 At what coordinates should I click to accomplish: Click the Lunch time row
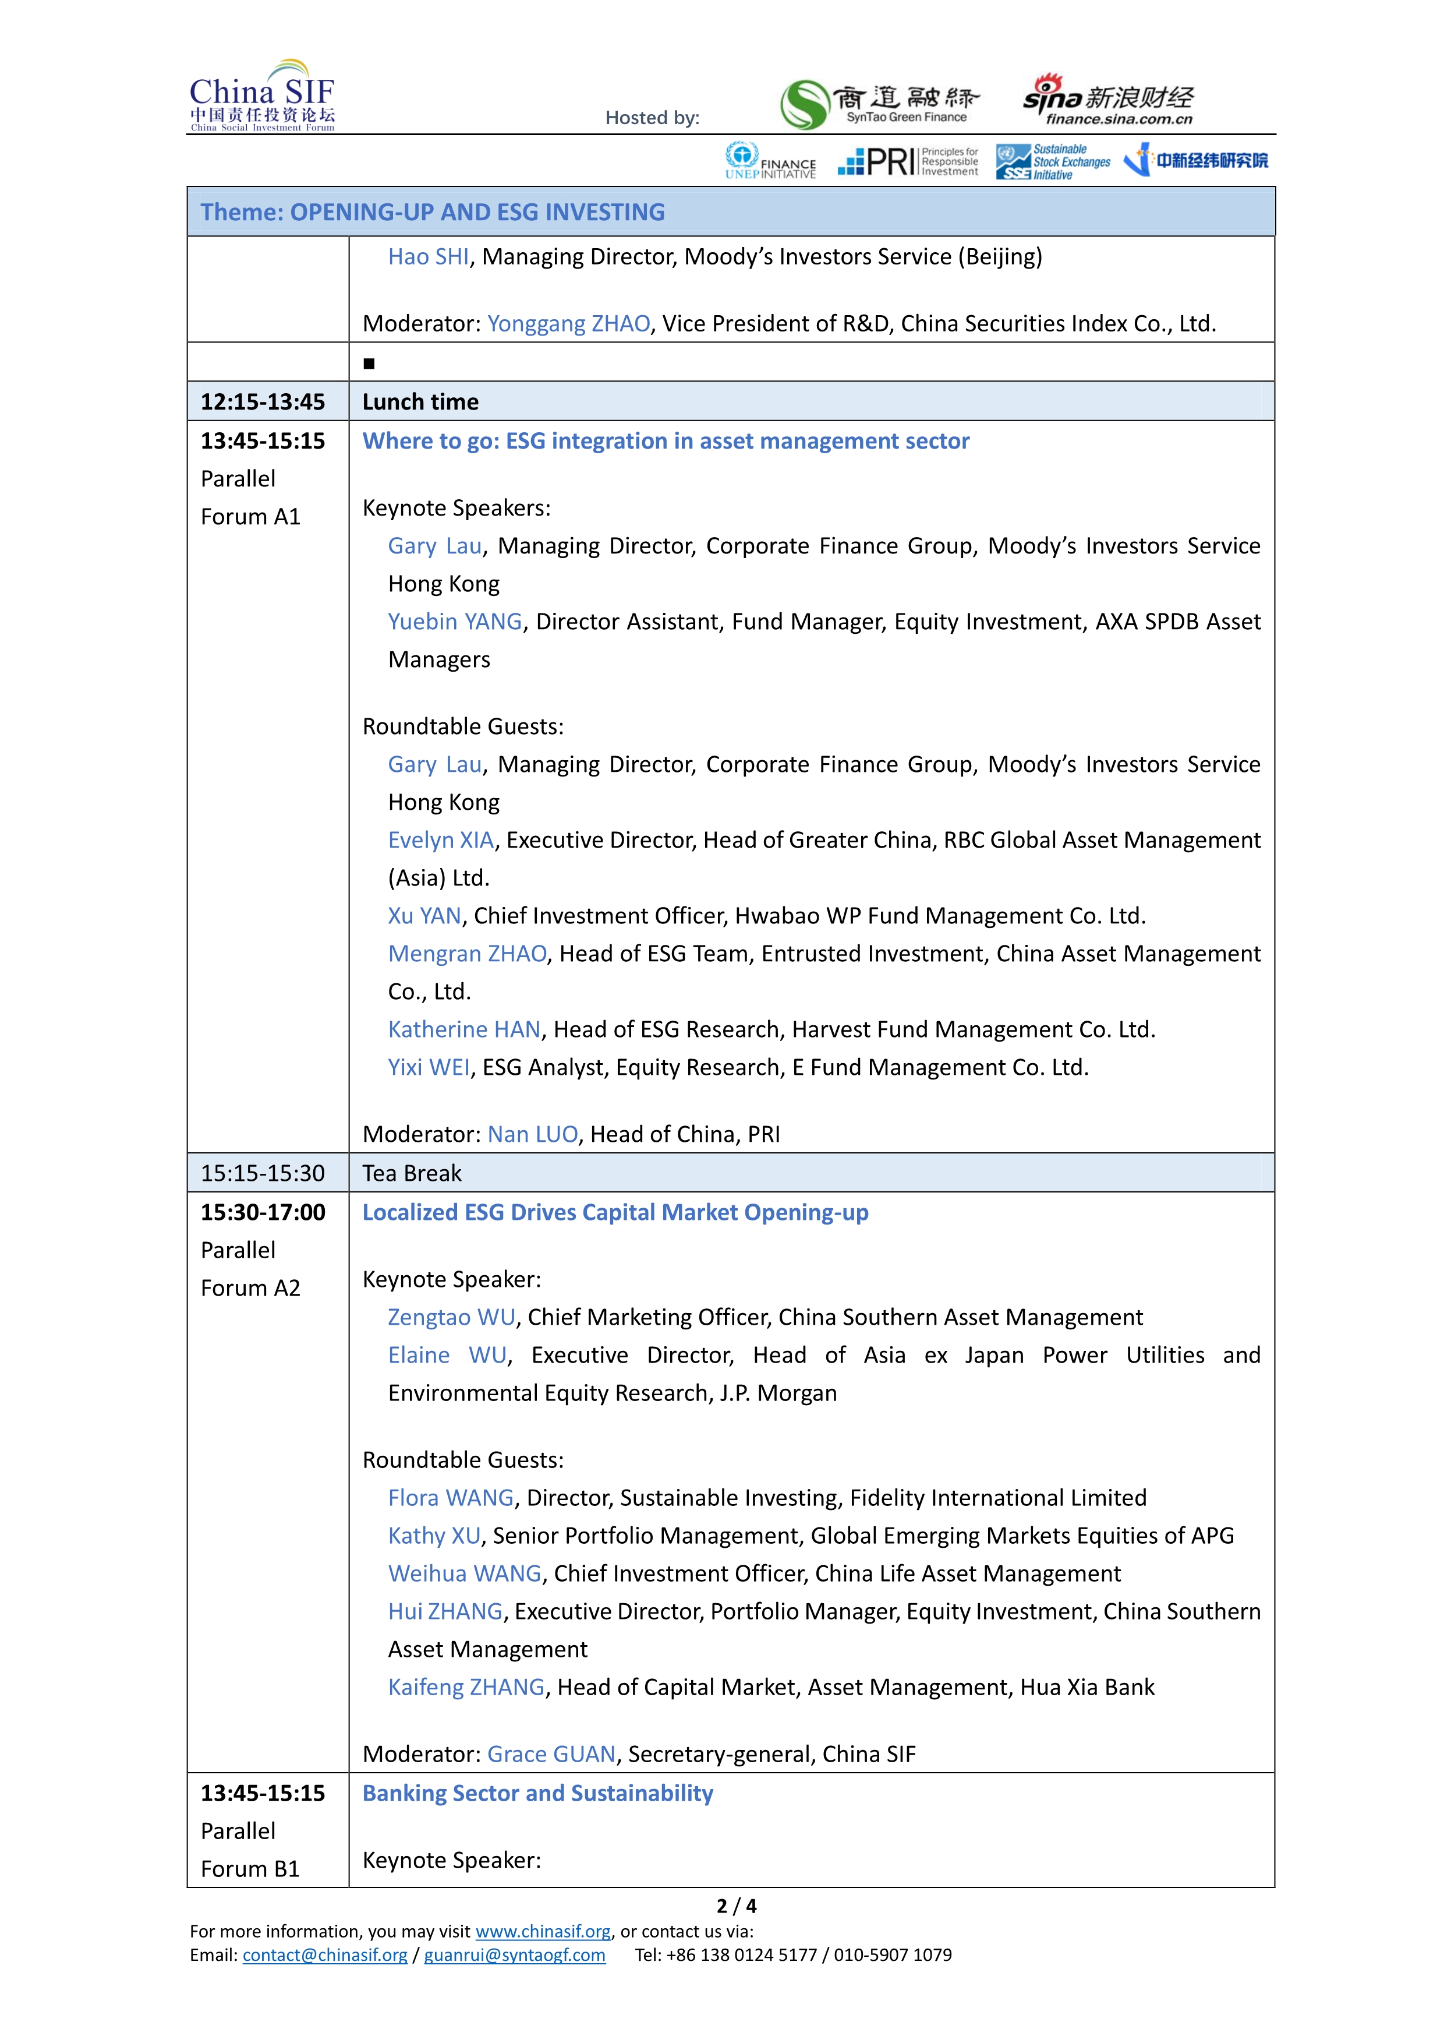pyautogui.click(x=420, y=402)
